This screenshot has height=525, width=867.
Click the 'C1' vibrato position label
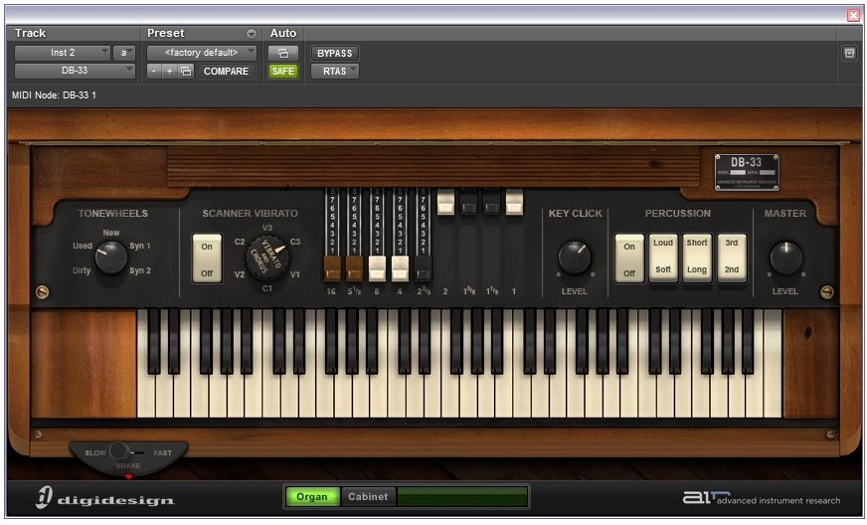point(267,288)
